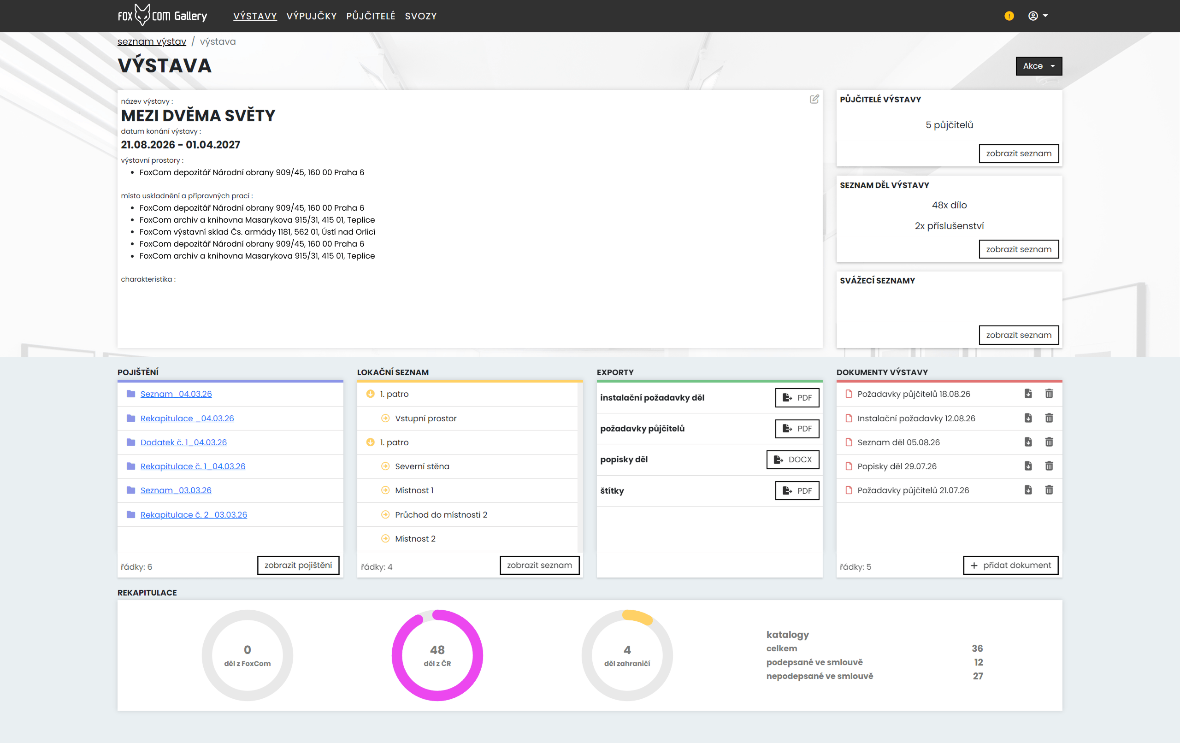Click folder icon next to Seznam_04.03.26
The height and width of the screenshot is (743, 1180).
click(130, 394)
